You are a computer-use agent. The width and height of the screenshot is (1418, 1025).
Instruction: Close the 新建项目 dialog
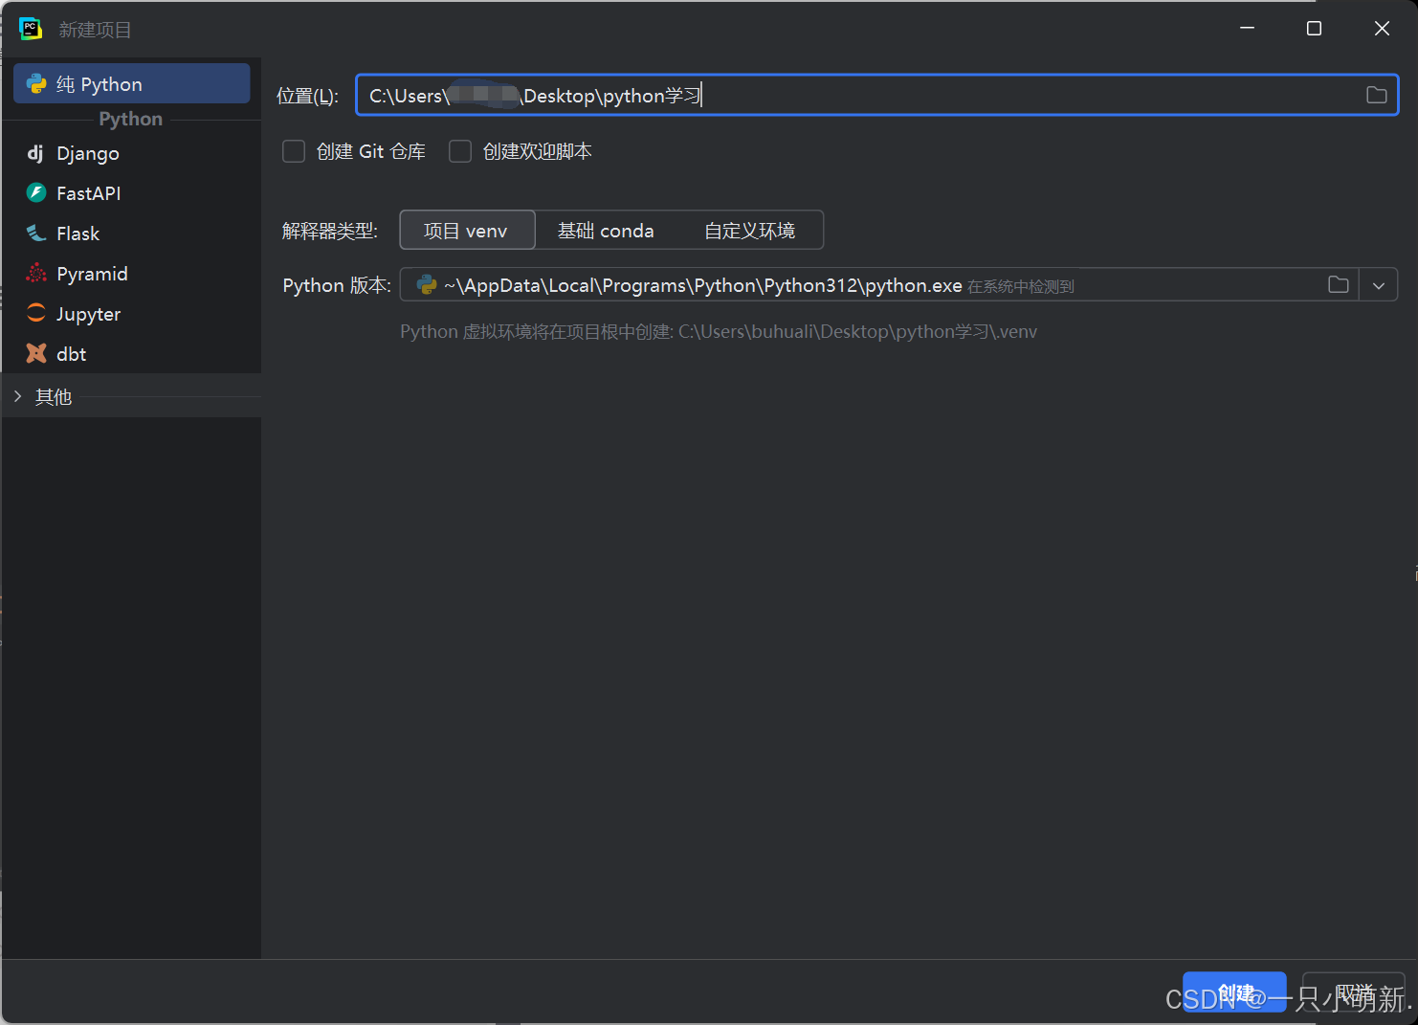[x=1382, y=29]
